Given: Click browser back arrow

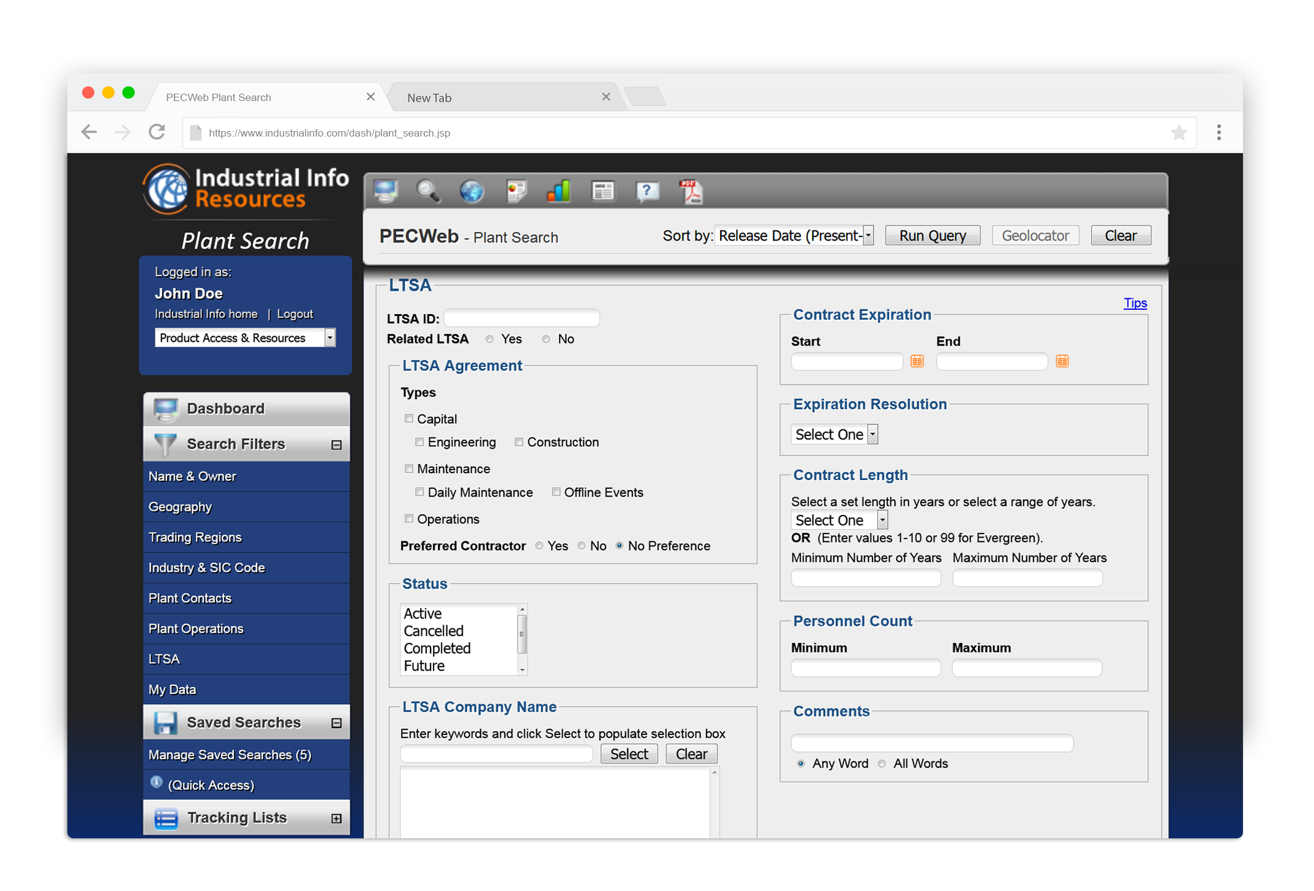Looking at the screenshot, I should point(89,132).
